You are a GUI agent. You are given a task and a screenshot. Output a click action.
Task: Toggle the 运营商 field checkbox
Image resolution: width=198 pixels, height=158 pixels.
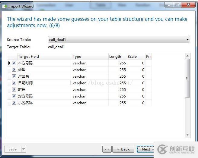[x=14, y=76]
